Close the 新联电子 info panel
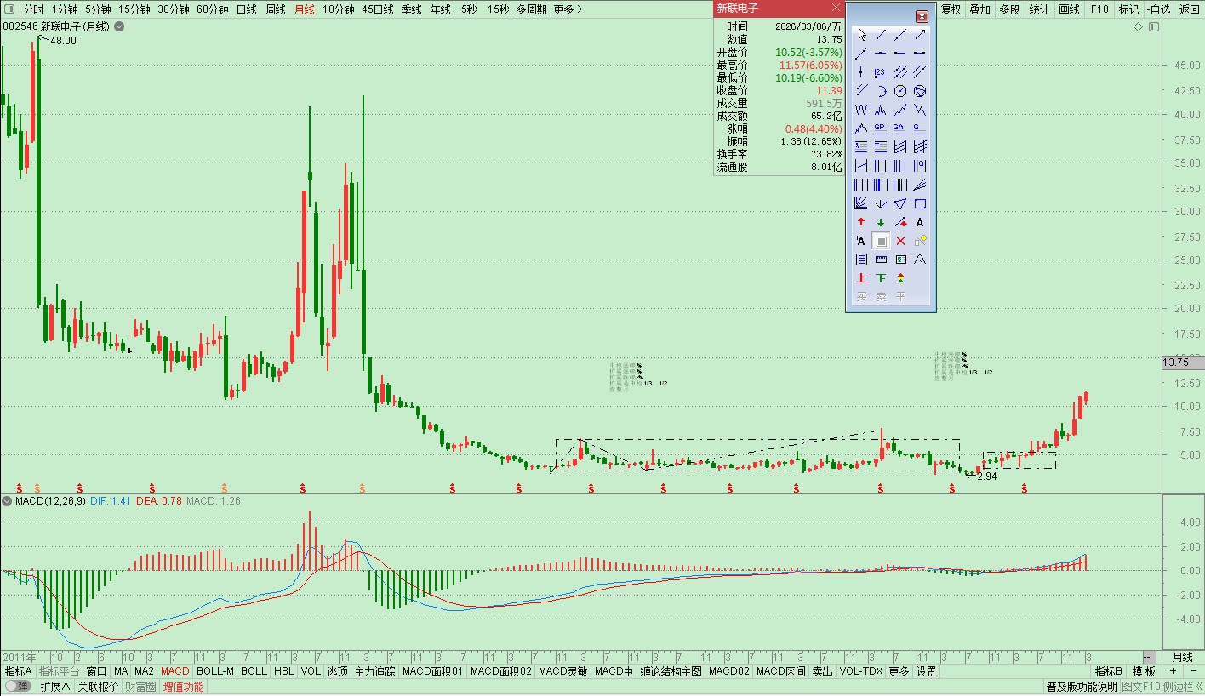The height and width of the screenshot is (696, 1205). click(x=836, y=8)
